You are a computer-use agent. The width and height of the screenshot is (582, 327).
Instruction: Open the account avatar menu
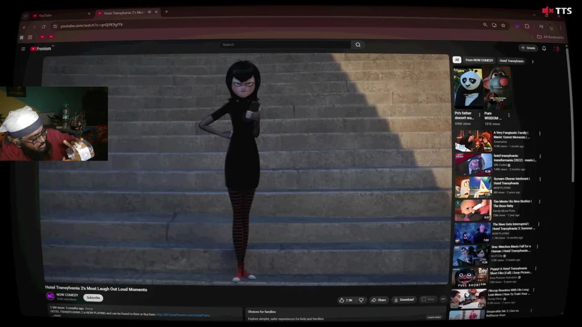point(557,49)
